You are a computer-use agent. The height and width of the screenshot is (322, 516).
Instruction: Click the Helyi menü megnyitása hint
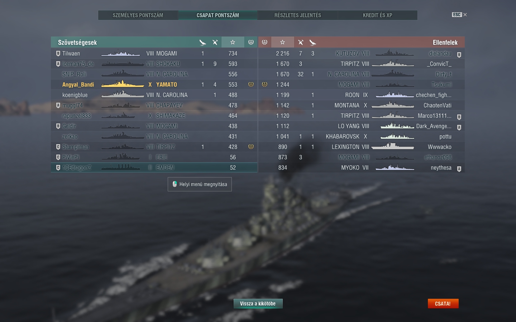tap(200, 184)
